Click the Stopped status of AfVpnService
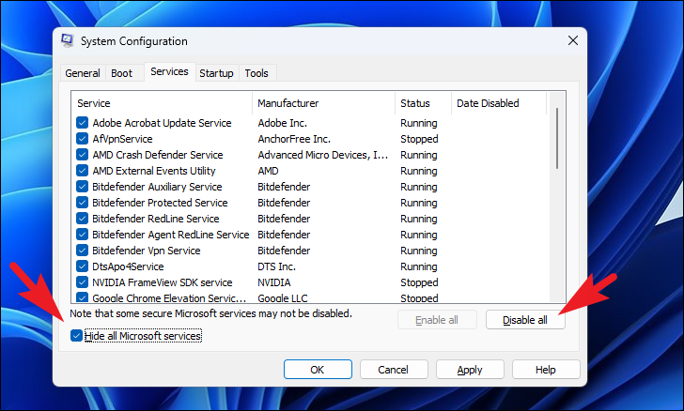Screen dimensions: 684x411 (x=419, y=139)
